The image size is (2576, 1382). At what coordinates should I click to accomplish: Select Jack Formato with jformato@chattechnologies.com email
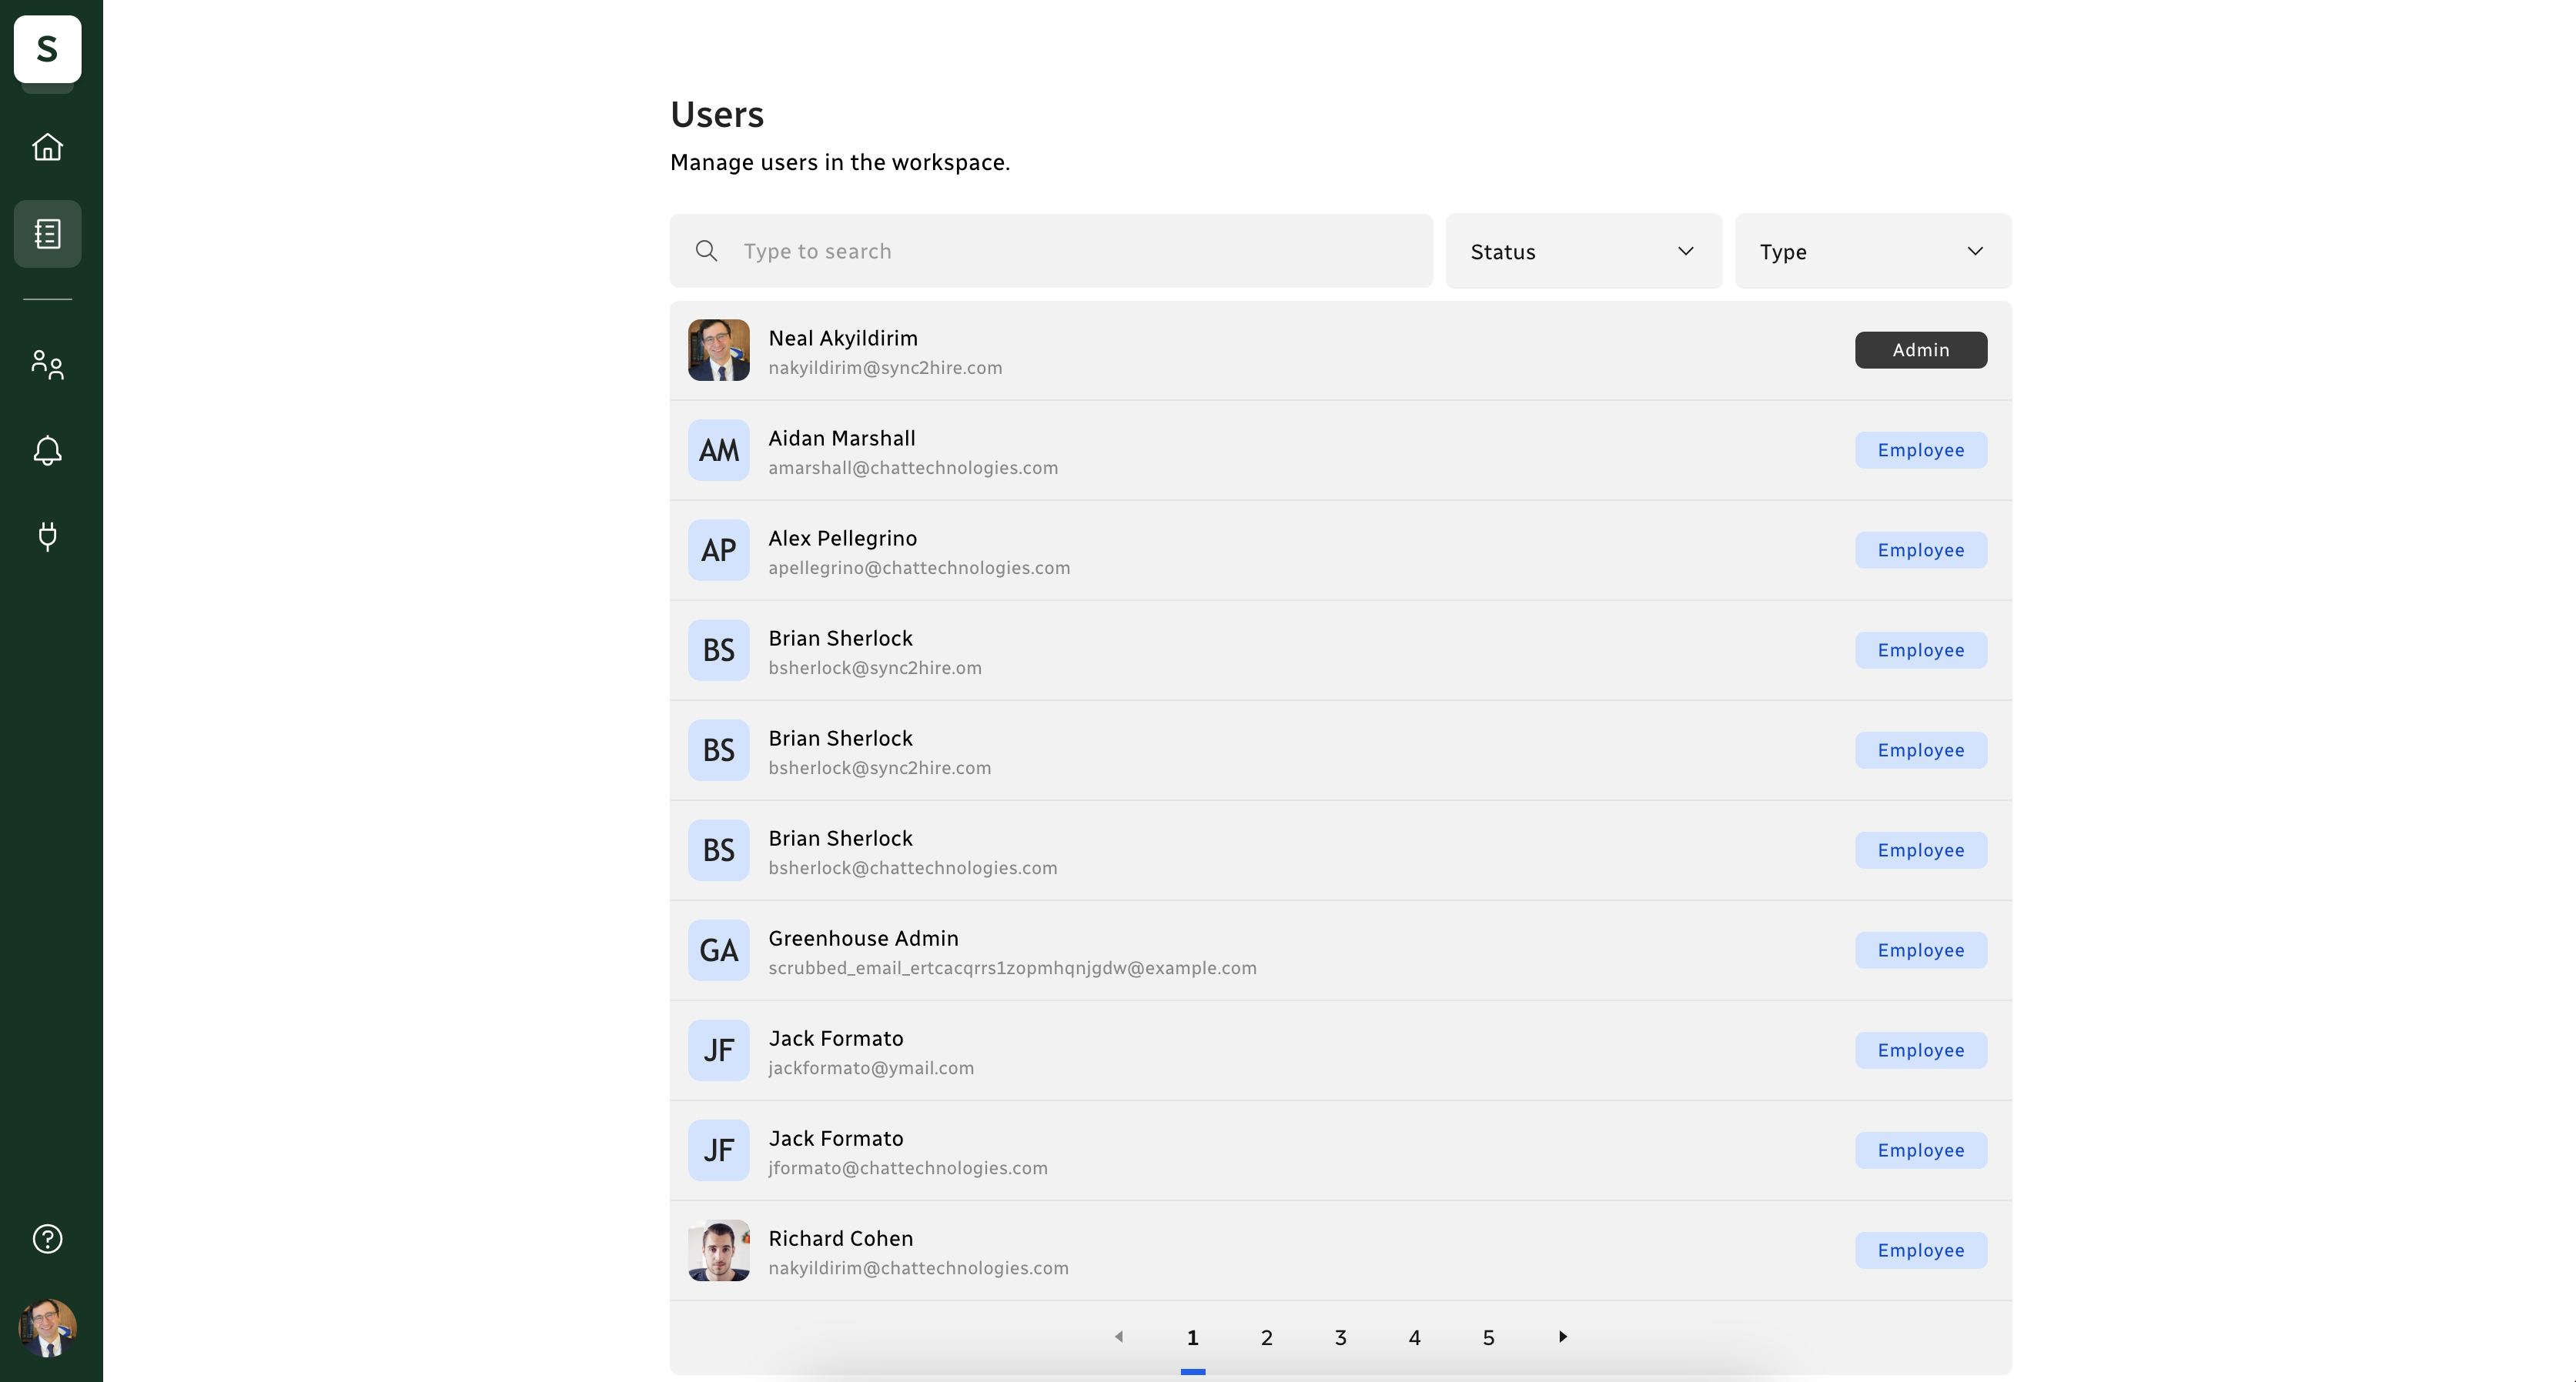click(x=1341, y=1150)
